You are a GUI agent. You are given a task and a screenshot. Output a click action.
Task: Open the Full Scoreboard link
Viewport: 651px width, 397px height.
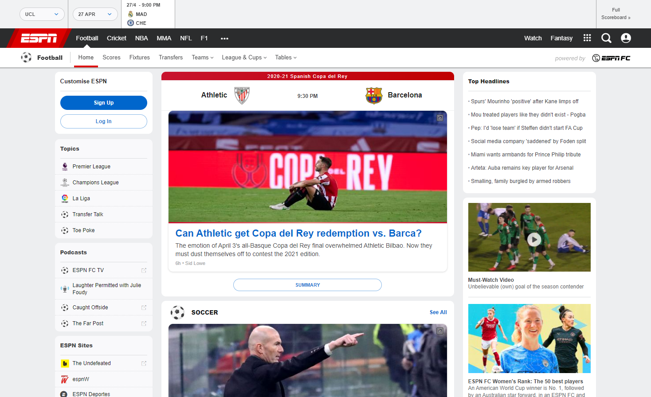tap(616, 14)
